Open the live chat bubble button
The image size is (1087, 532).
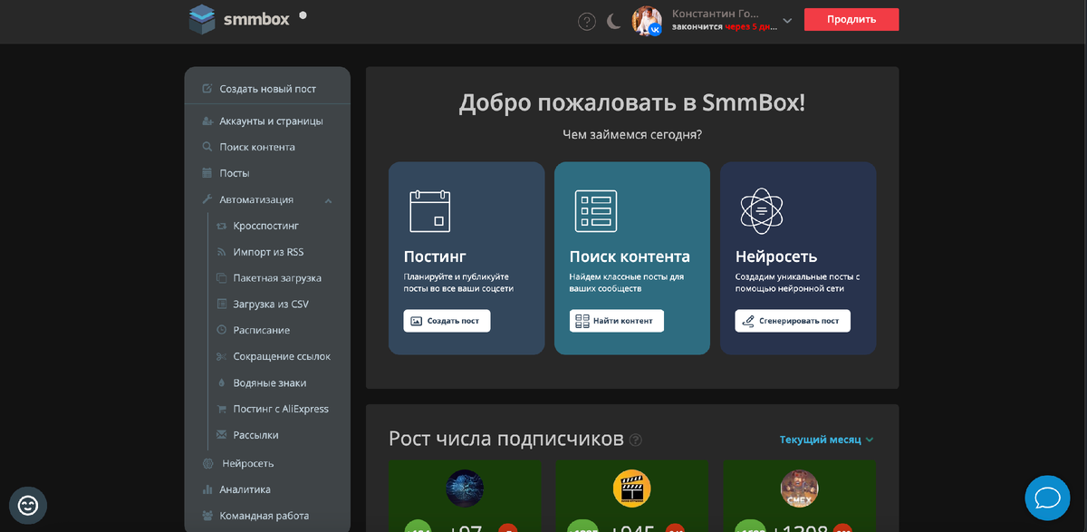[x=1048, y=498]
